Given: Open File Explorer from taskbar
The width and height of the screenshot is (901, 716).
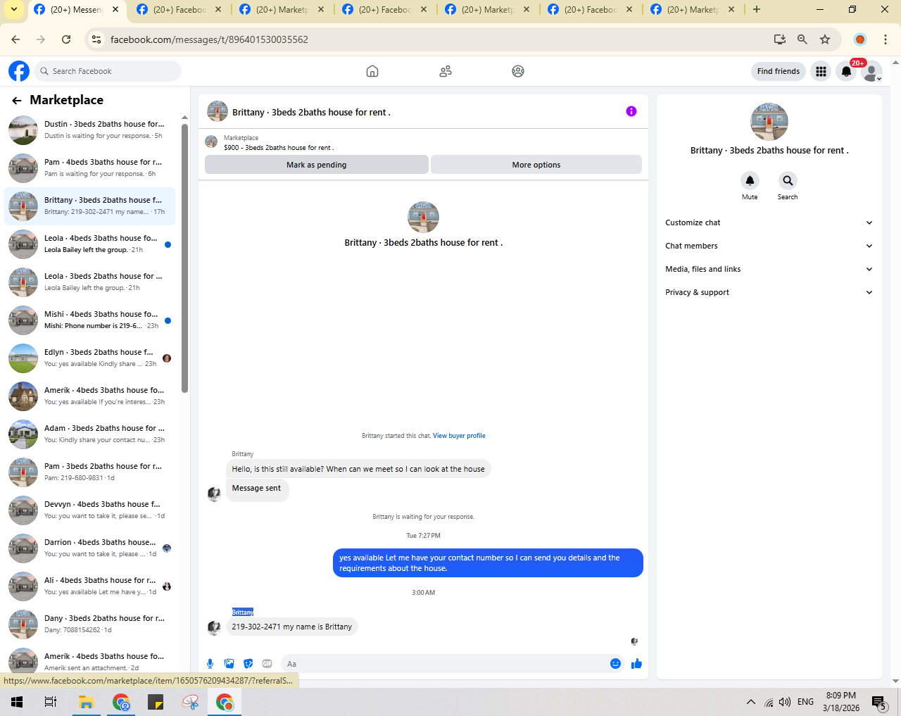Looking at the screenshot, I should click(86, 702).
